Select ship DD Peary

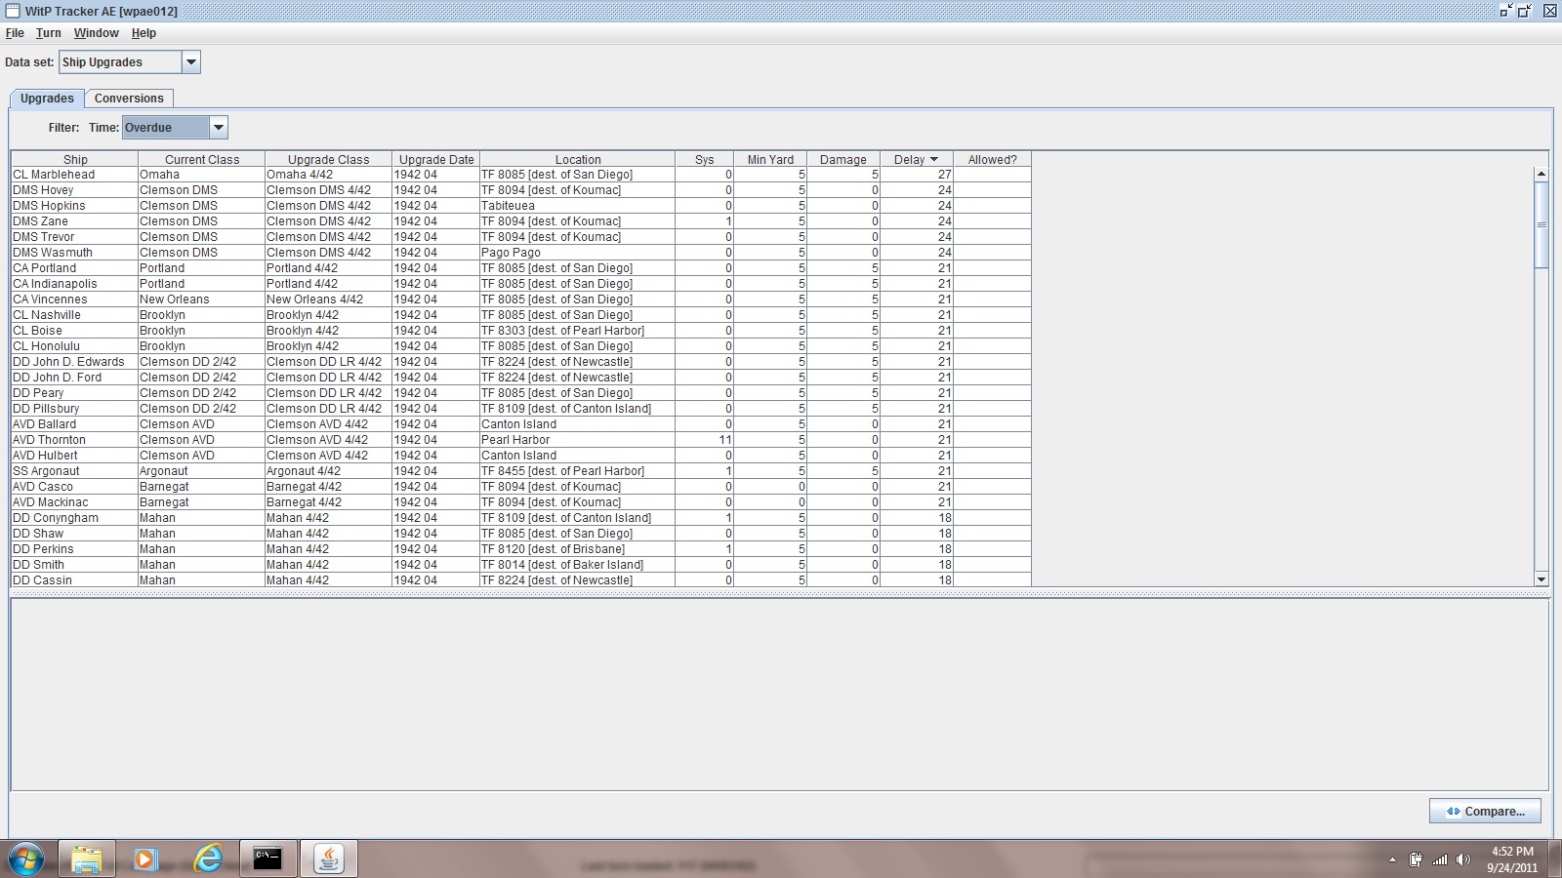tap(75, 393)
